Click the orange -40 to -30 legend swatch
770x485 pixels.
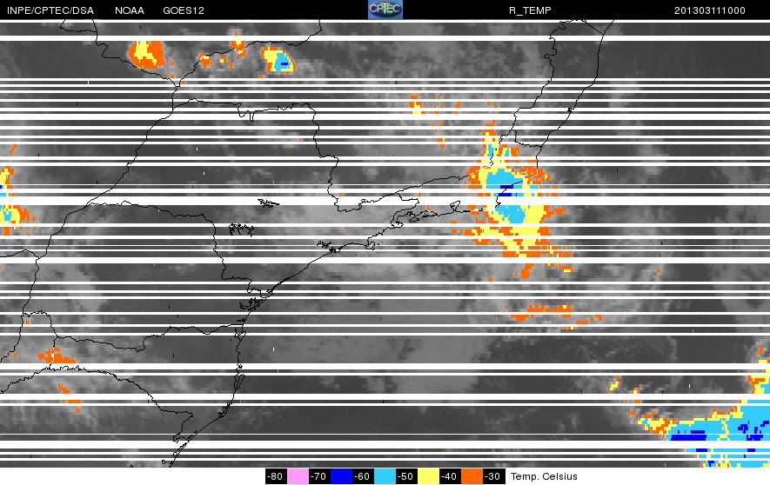(x=472, y=476)
